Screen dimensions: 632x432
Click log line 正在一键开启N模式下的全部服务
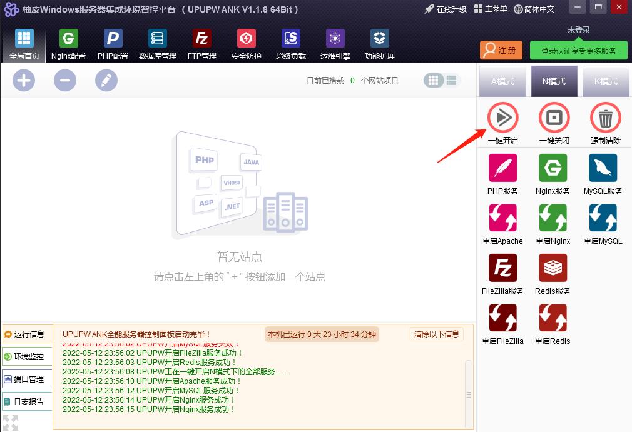[174, 371]
